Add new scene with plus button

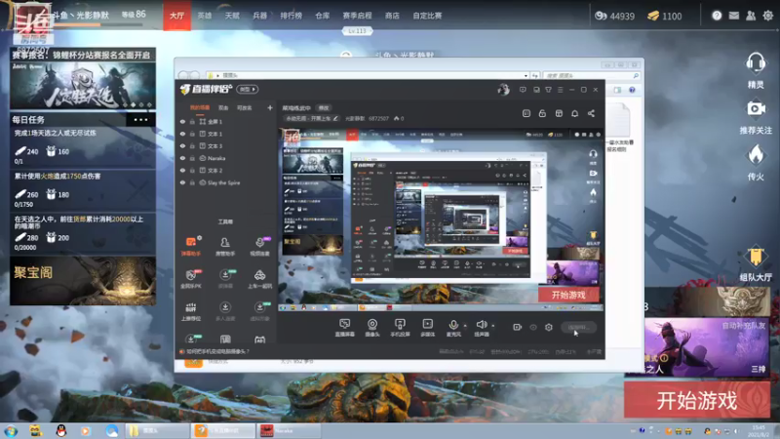[270, 107]
